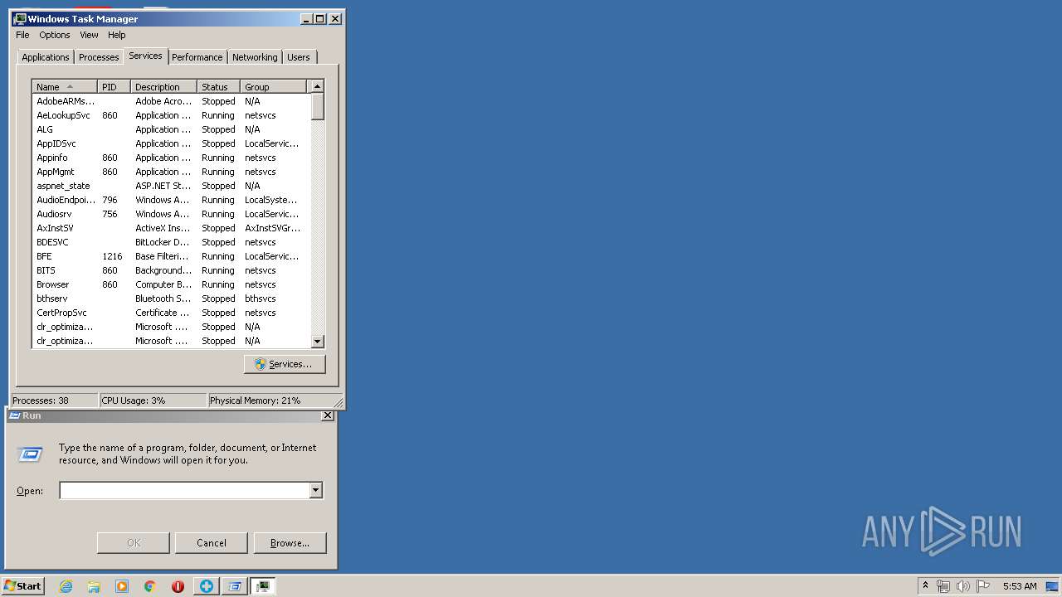Viewport: 1062px width, 597px height.
Task: Switch to the Applications tab
Action: [x=46, y=57]
